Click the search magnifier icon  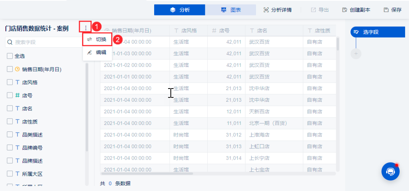click(x=10, y=42)
